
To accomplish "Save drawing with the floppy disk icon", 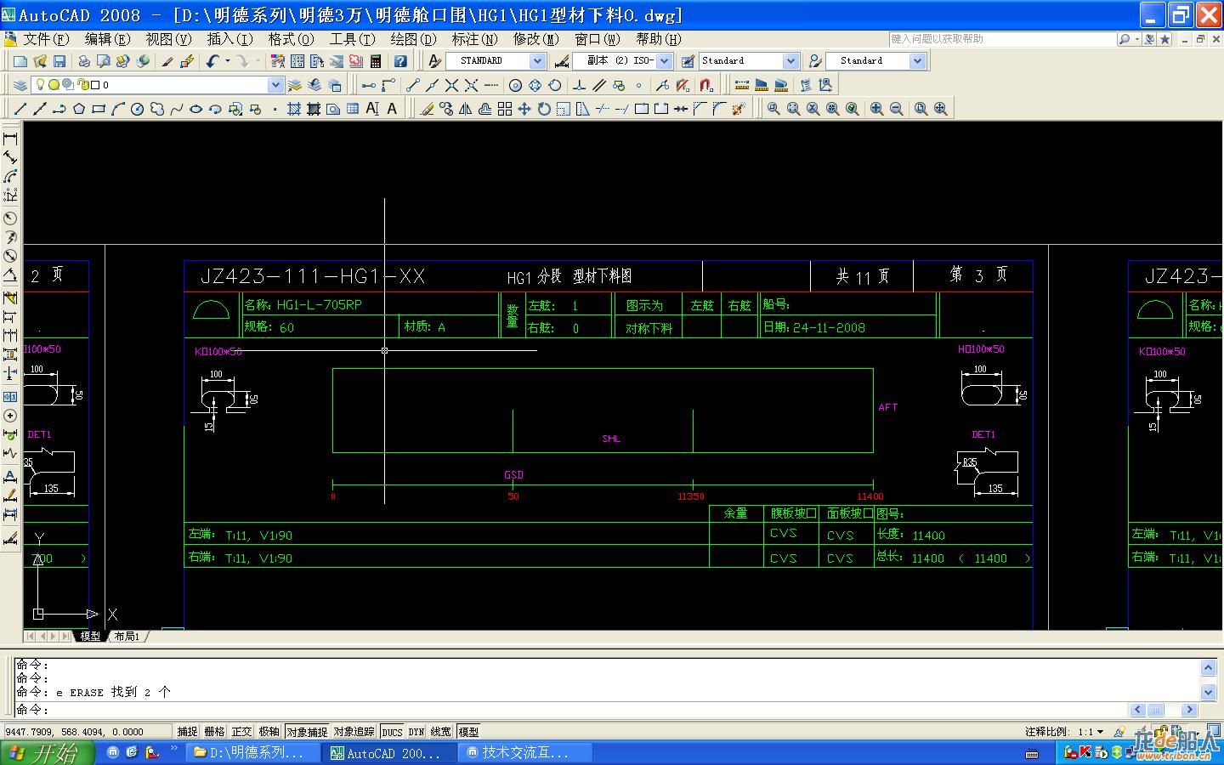I will click(x=59, y=61).
